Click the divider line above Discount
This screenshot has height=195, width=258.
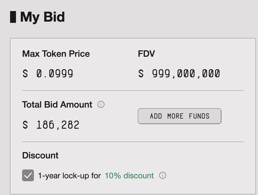[x=133, y=142]
